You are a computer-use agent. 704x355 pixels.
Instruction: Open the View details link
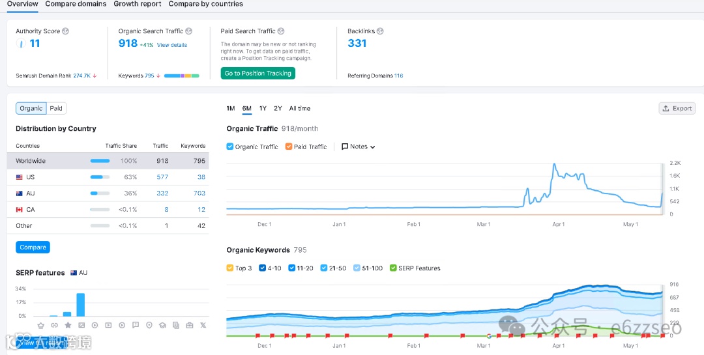point(172,45)
